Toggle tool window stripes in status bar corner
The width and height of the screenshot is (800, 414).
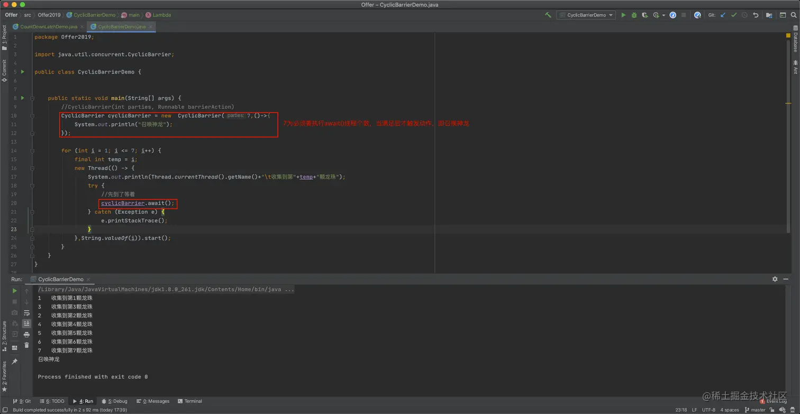5,410
